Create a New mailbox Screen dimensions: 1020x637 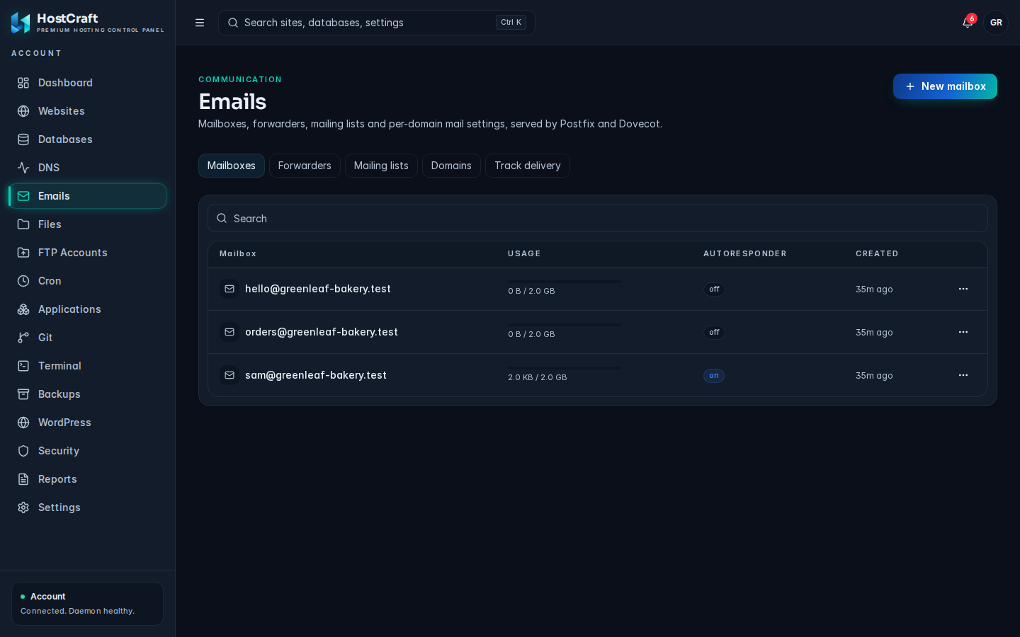tap(945, 86)
